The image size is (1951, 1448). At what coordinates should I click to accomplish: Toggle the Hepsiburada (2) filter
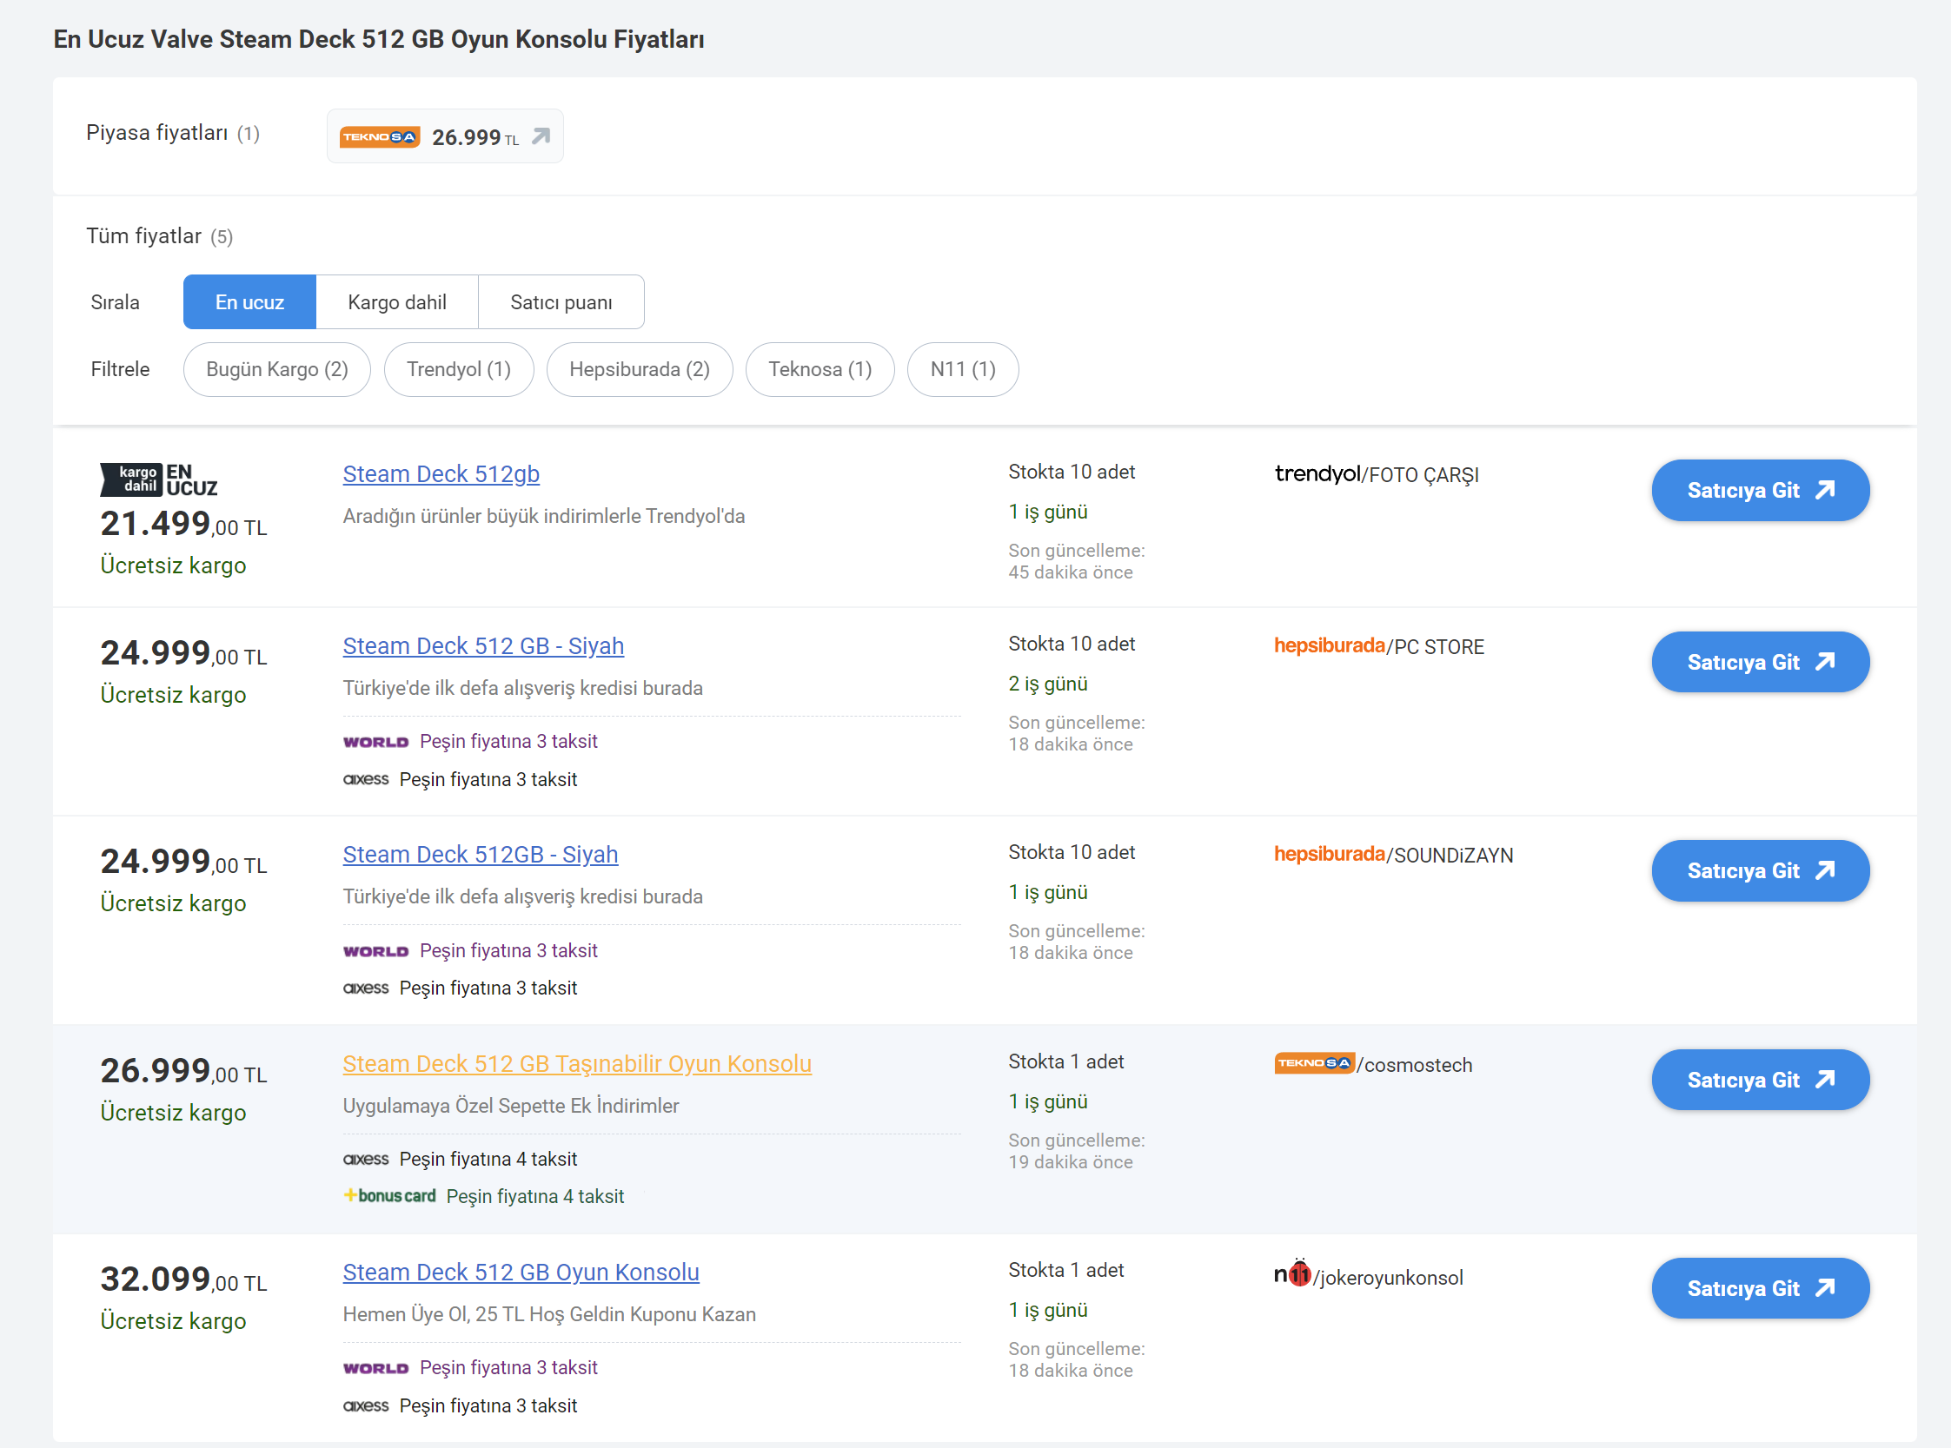coord(640,369)
